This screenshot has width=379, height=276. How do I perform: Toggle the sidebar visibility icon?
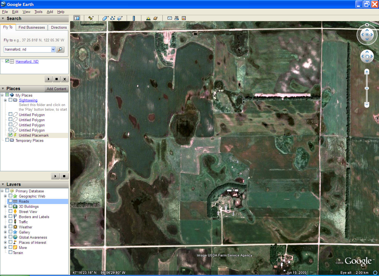click(x=77, y=18)
